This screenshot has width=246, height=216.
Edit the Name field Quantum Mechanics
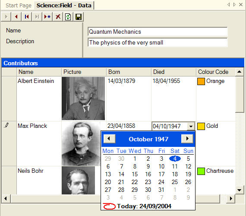(x=158, y=32)
